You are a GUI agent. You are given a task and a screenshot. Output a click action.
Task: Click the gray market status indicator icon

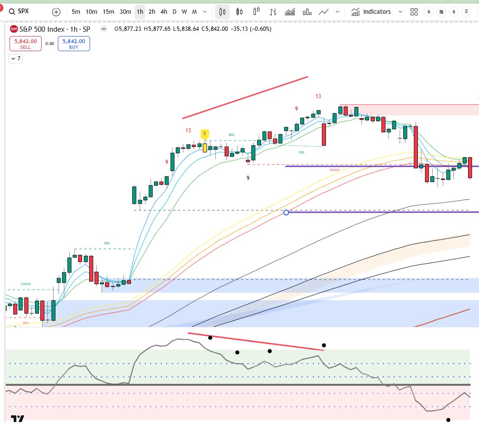tap(104, 29)
